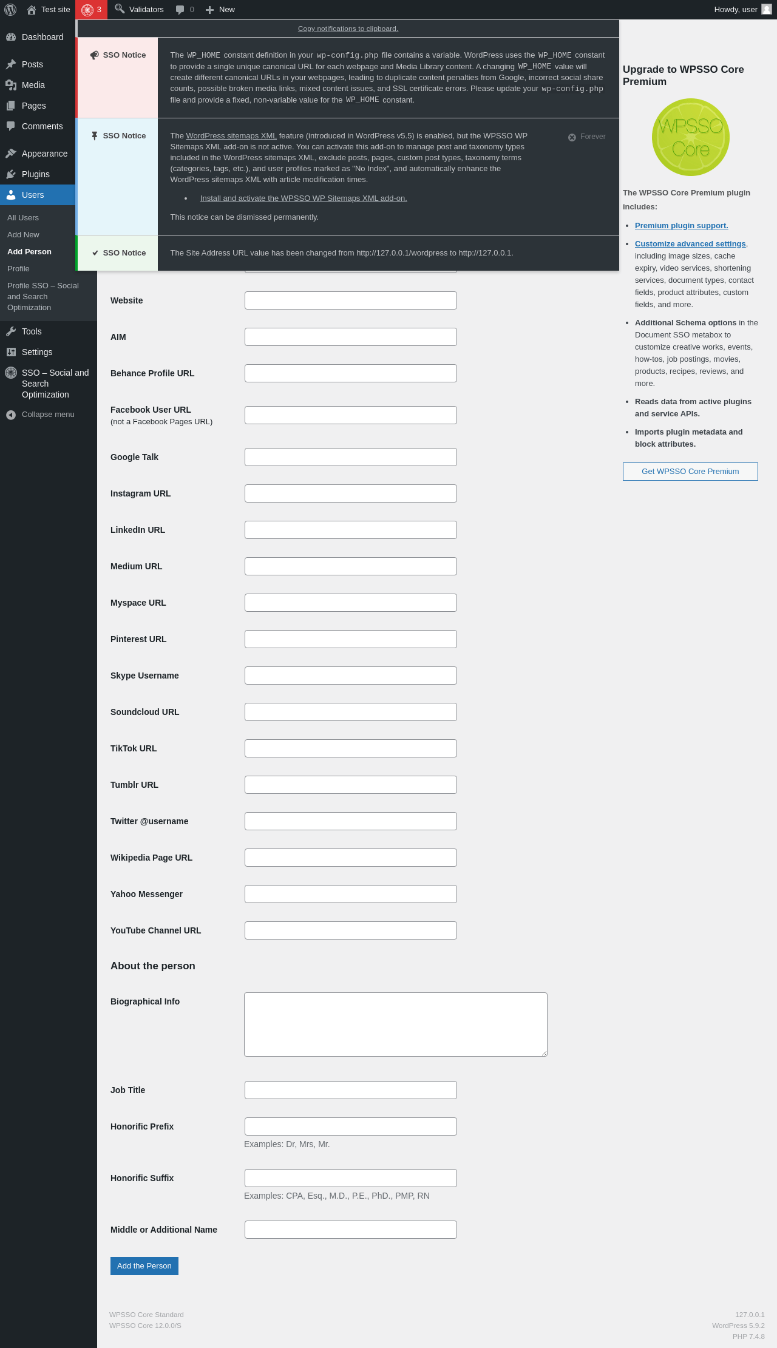Click the user avatar in the admin bar
Viewport: 777px width, 1348px height.
(x=767, y=10)
